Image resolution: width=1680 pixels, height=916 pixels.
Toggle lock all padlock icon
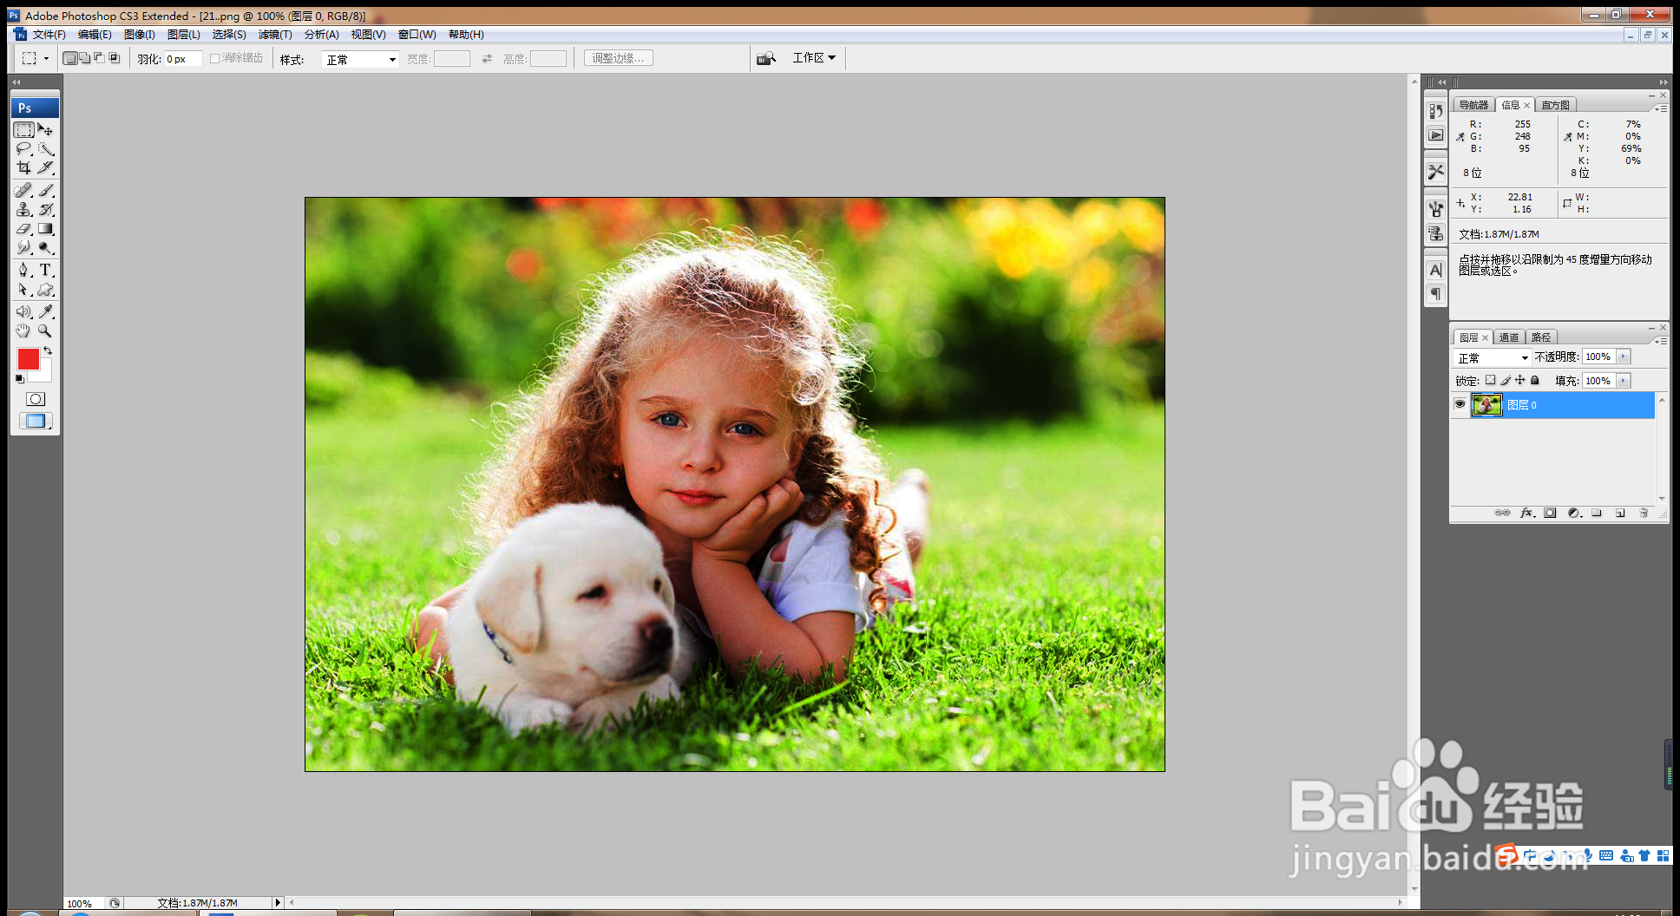click(x=1534, y=380)
